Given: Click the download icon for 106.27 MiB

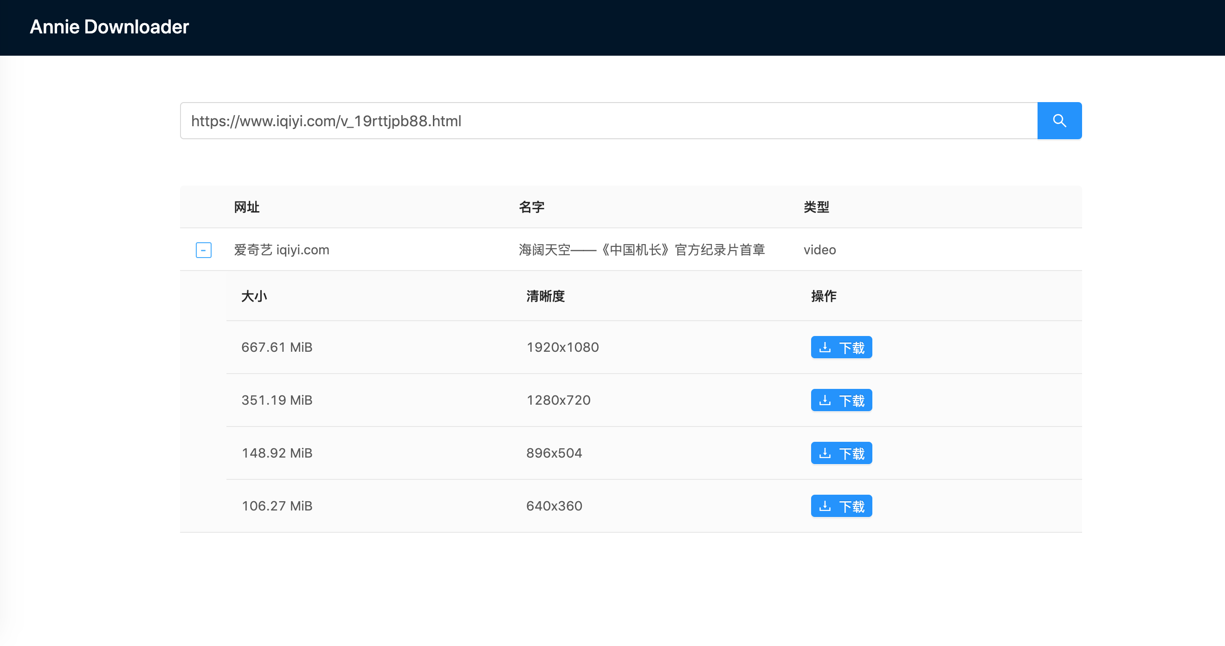Looking at the screenshot, I should 825,506.
